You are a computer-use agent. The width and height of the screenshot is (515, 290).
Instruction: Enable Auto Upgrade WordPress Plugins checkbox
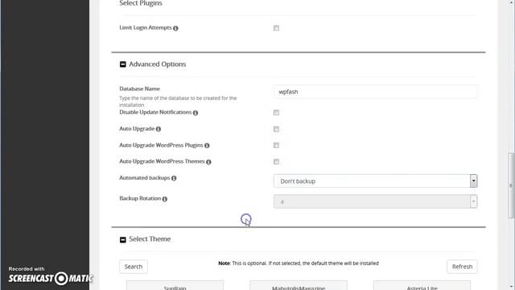(276, 145)
